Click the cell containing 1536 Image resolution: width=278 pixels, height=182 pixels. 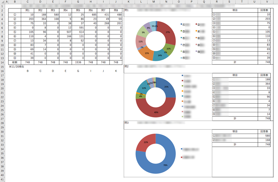[x=78, y=63]
